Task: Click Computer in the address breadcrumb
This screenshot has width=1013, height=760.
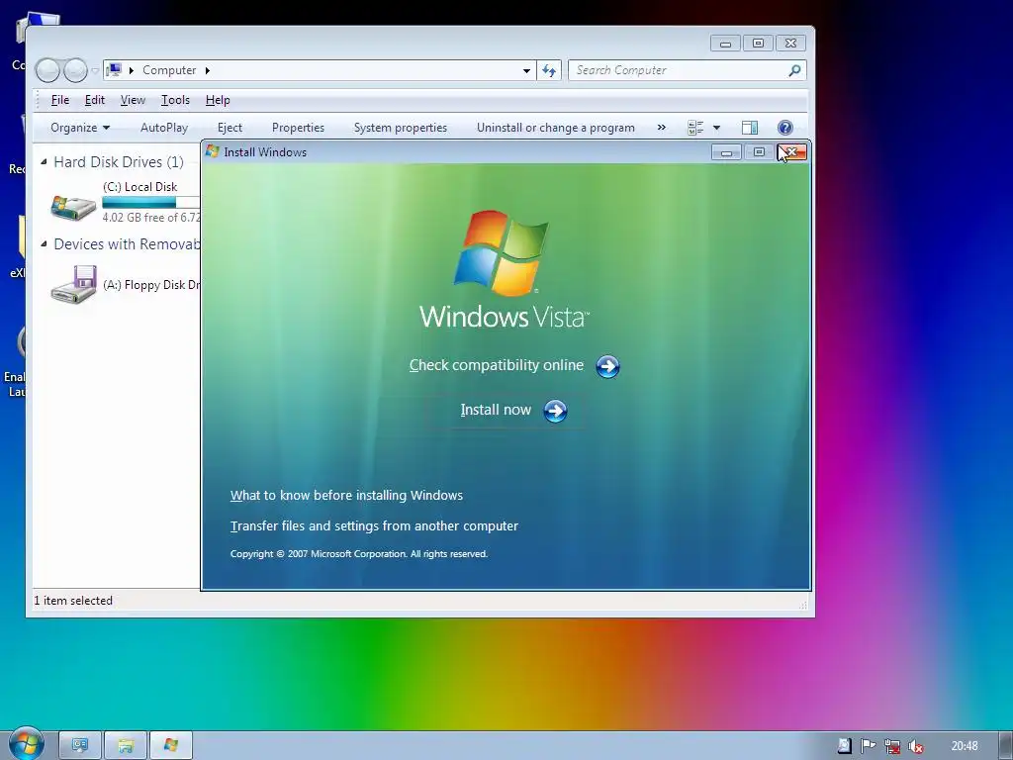Action: tap(169, 70)
